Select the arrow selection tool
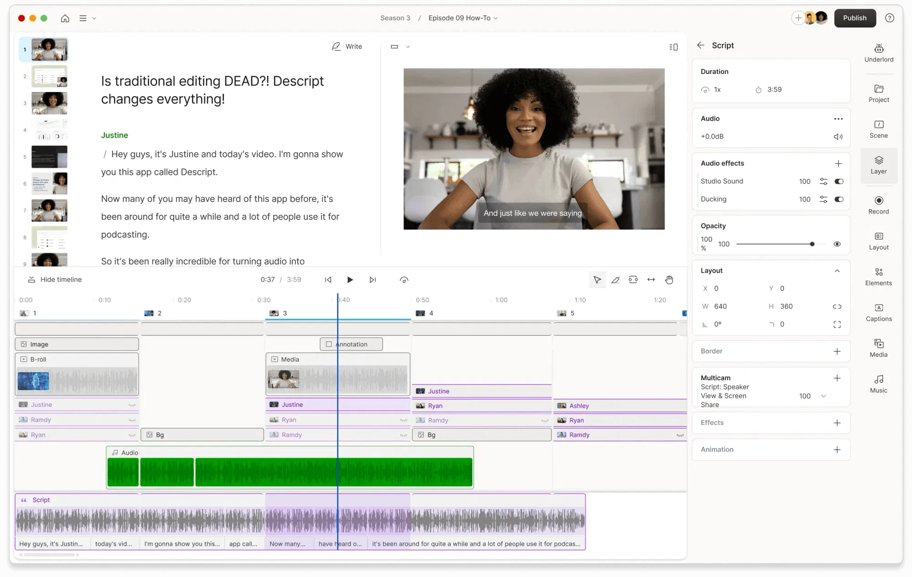 click(x=597, y=280)
